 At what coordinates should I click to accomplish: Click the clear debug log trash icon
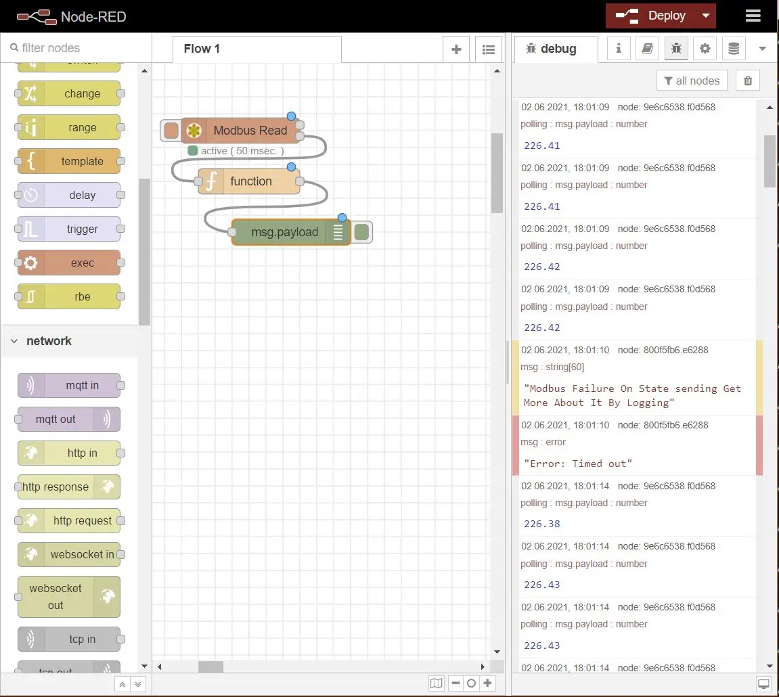click(x=747, y=81)
